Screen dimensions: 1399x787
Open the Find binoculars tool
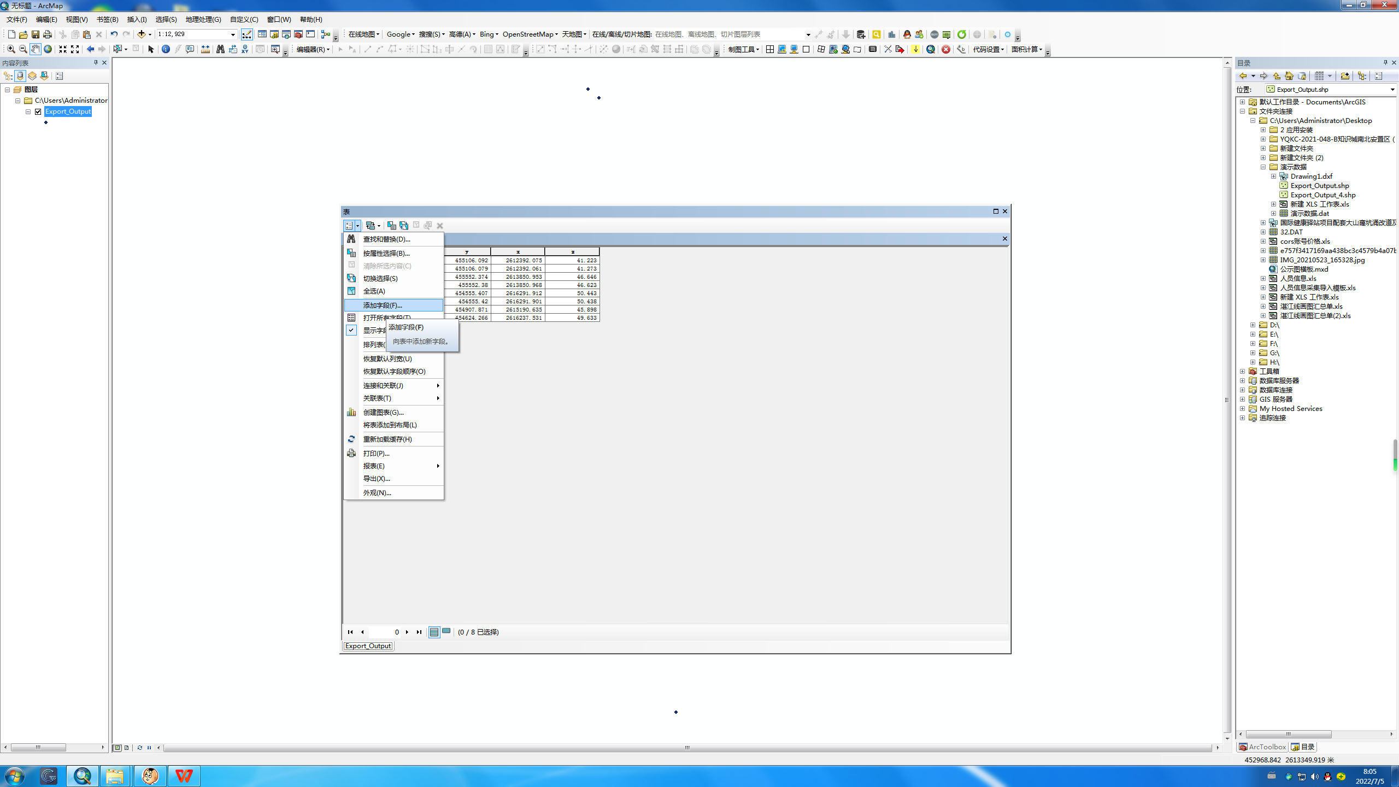(x=220, y=49)
